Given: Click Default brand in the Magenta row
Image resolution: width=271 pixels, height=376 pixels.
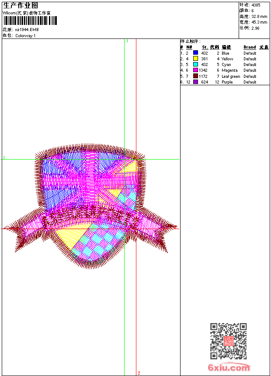Looking at the screenshot, I should [250, 70].
